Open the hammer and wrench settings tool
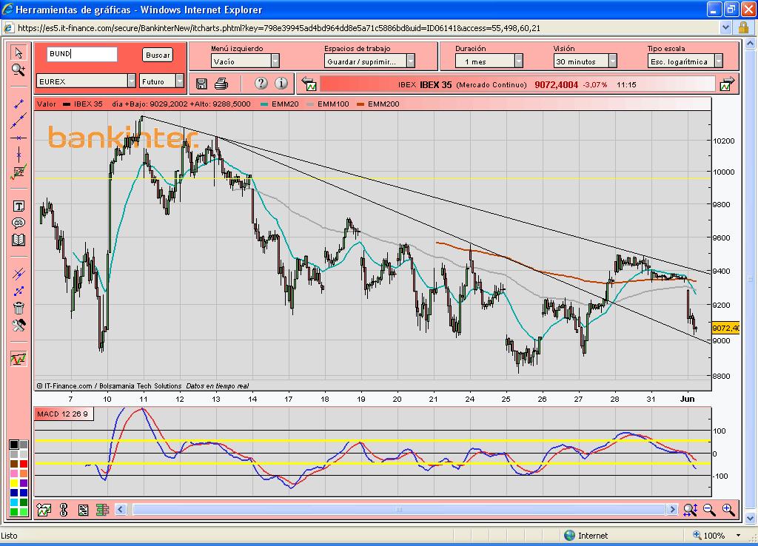The image size is (758, 546). 19,325
